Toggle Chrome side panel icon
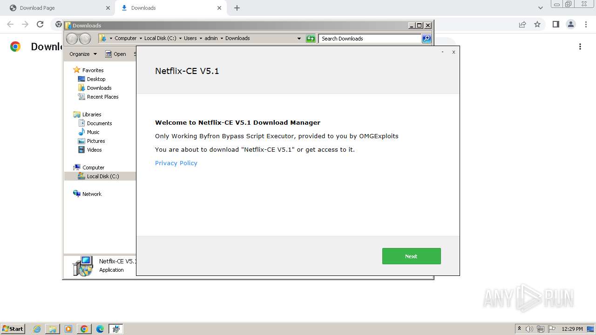The image size is (596, 335). pyautogui.click(x=555, y=24)
